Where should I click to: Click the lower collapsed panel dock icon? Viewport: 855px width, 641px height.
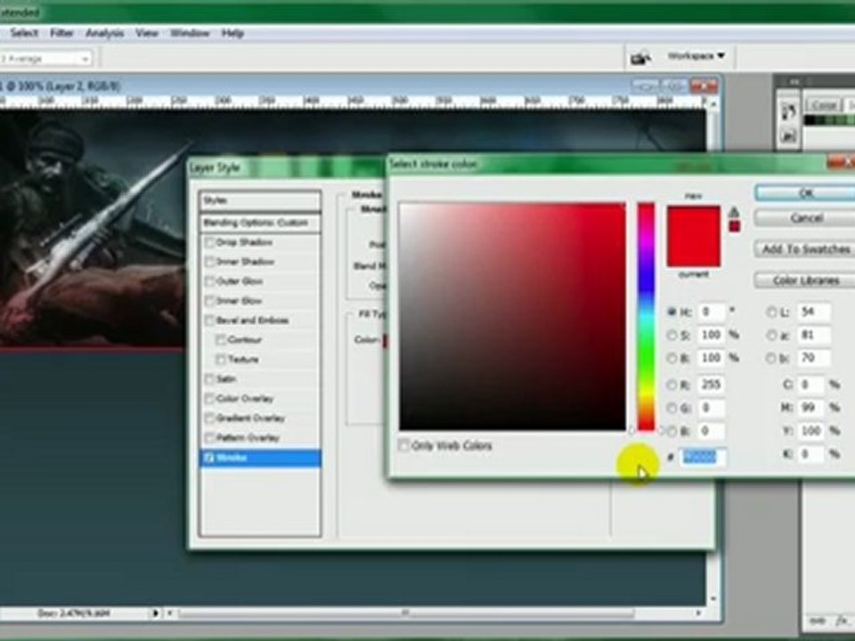tap(788, 136)
